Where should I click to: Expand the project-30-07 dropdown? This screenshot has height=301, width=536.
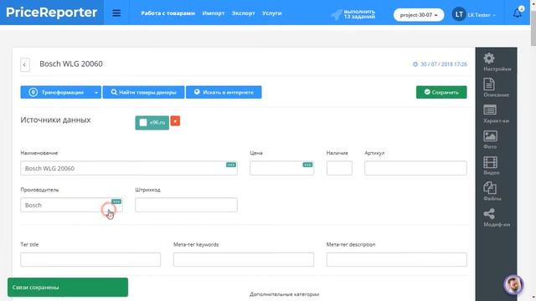[419, 15]
